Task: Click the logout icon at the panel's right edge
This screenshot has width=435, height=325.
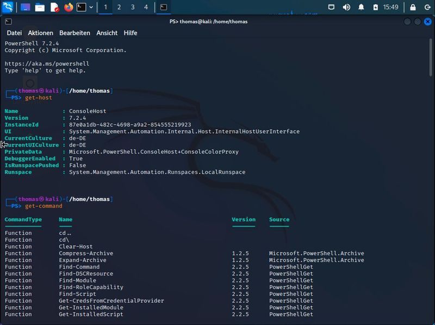Action: pos(428,8)
